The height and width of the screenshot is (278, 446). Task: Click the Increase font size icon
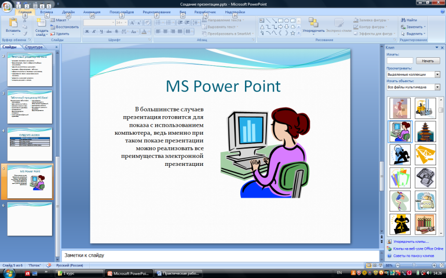(132, 23)
